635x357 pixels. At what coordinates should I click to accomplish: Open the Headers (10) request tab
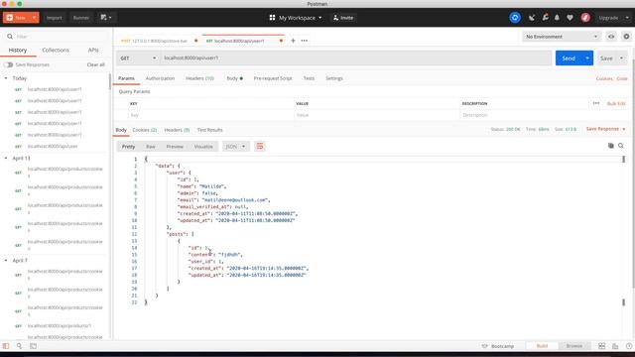[x=199, y=78]
